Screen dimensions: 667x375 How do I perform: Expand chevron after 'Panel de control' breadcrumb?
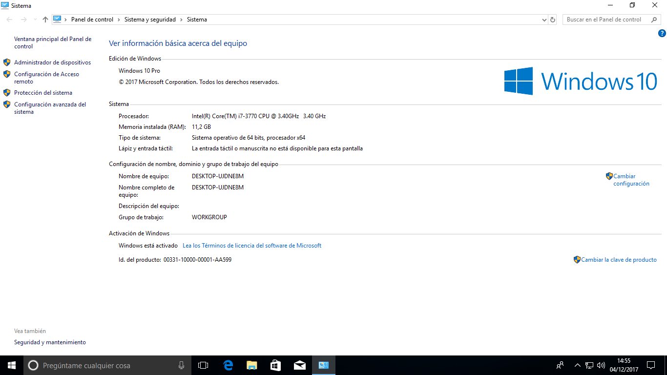(x=119, y=20)
